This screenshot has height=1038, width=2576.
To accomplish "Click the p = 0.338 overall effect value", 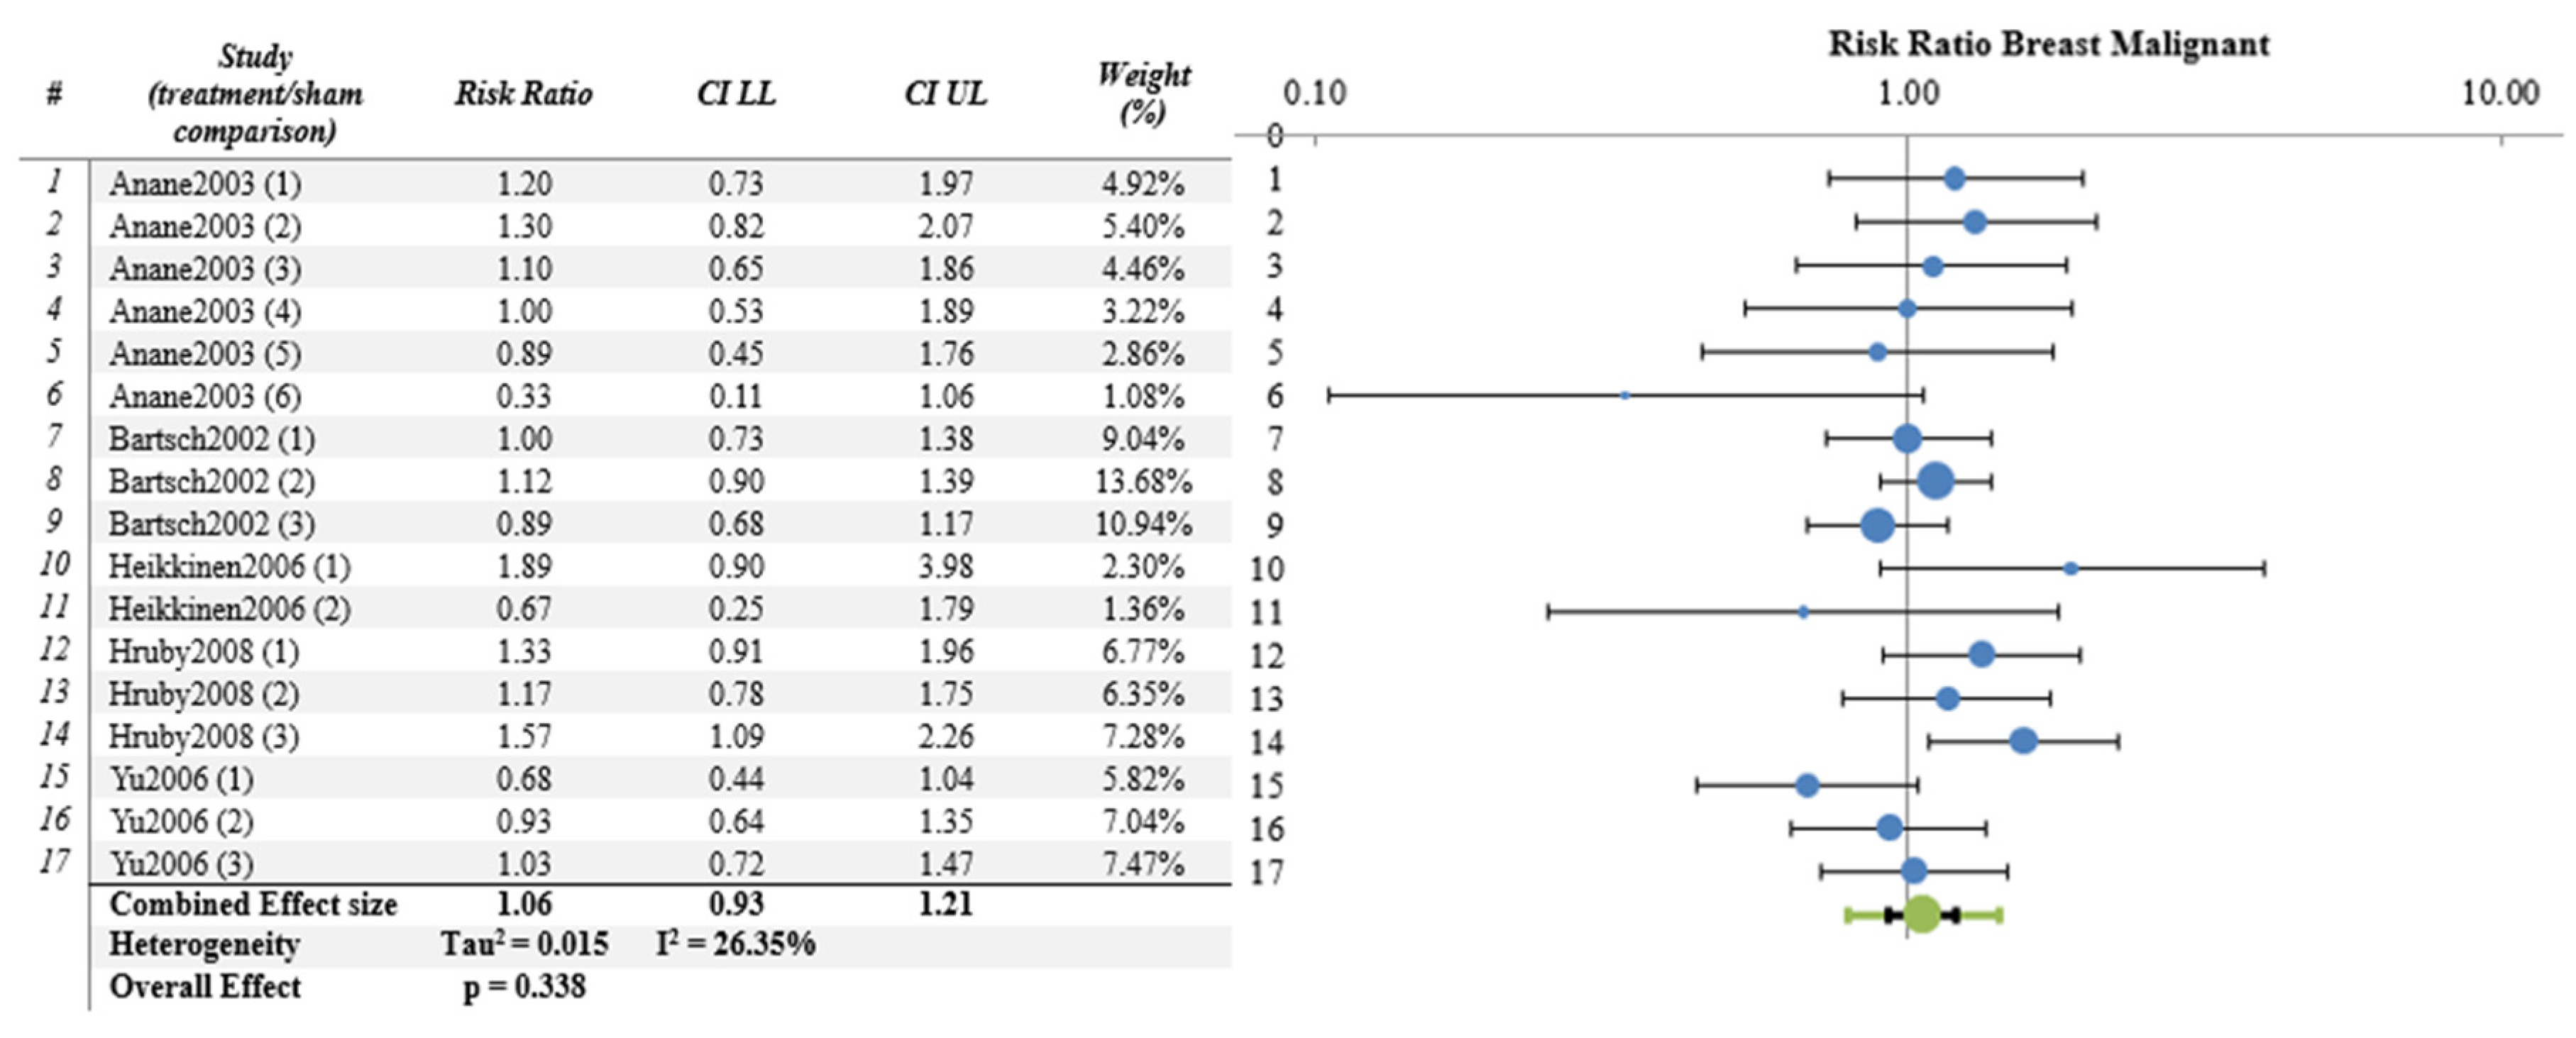I will (x=524, y=987).
